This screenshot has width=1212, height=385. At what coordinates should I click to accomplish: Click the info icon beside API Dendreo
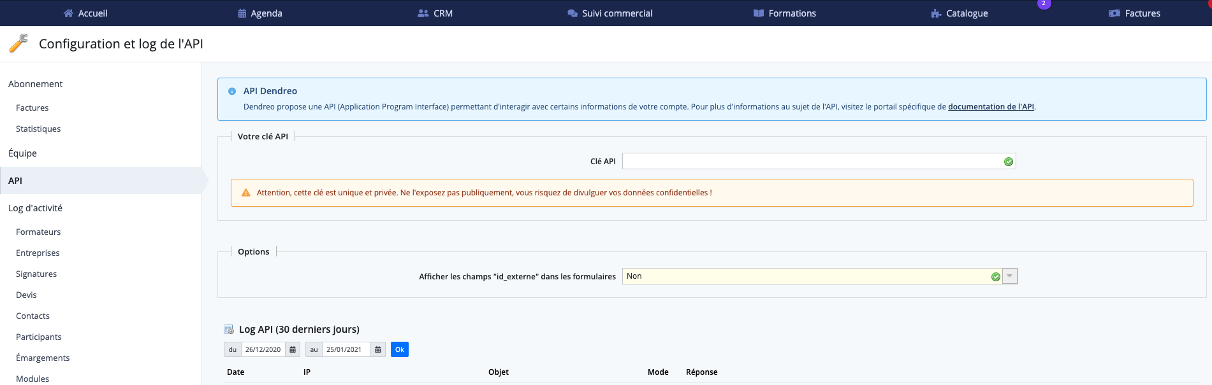point(232,92)
